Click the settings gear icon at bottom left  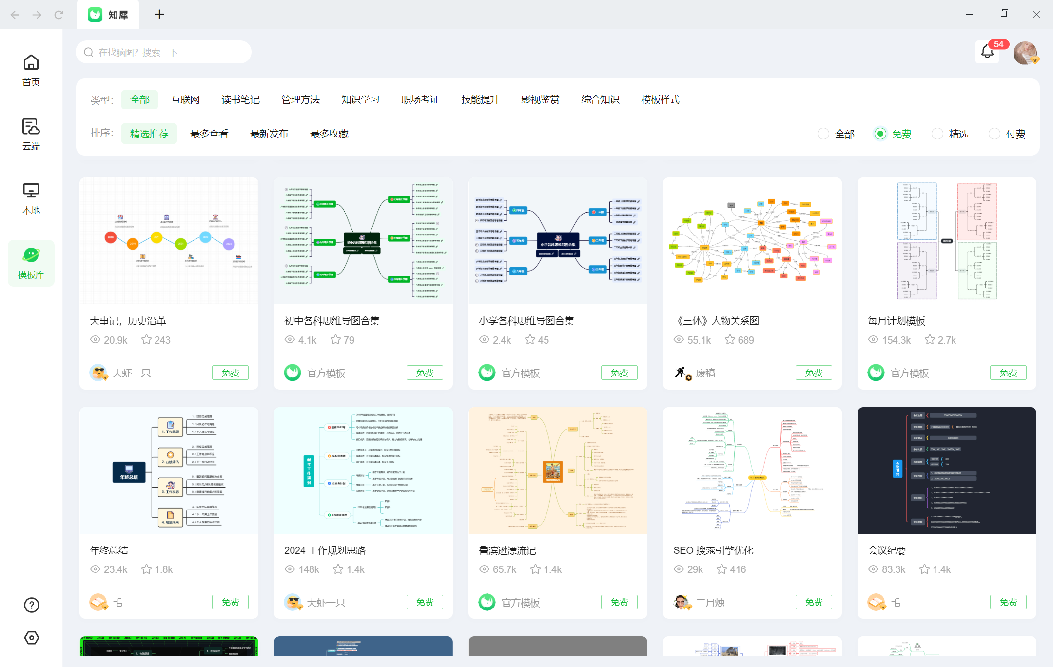(31, 639)
